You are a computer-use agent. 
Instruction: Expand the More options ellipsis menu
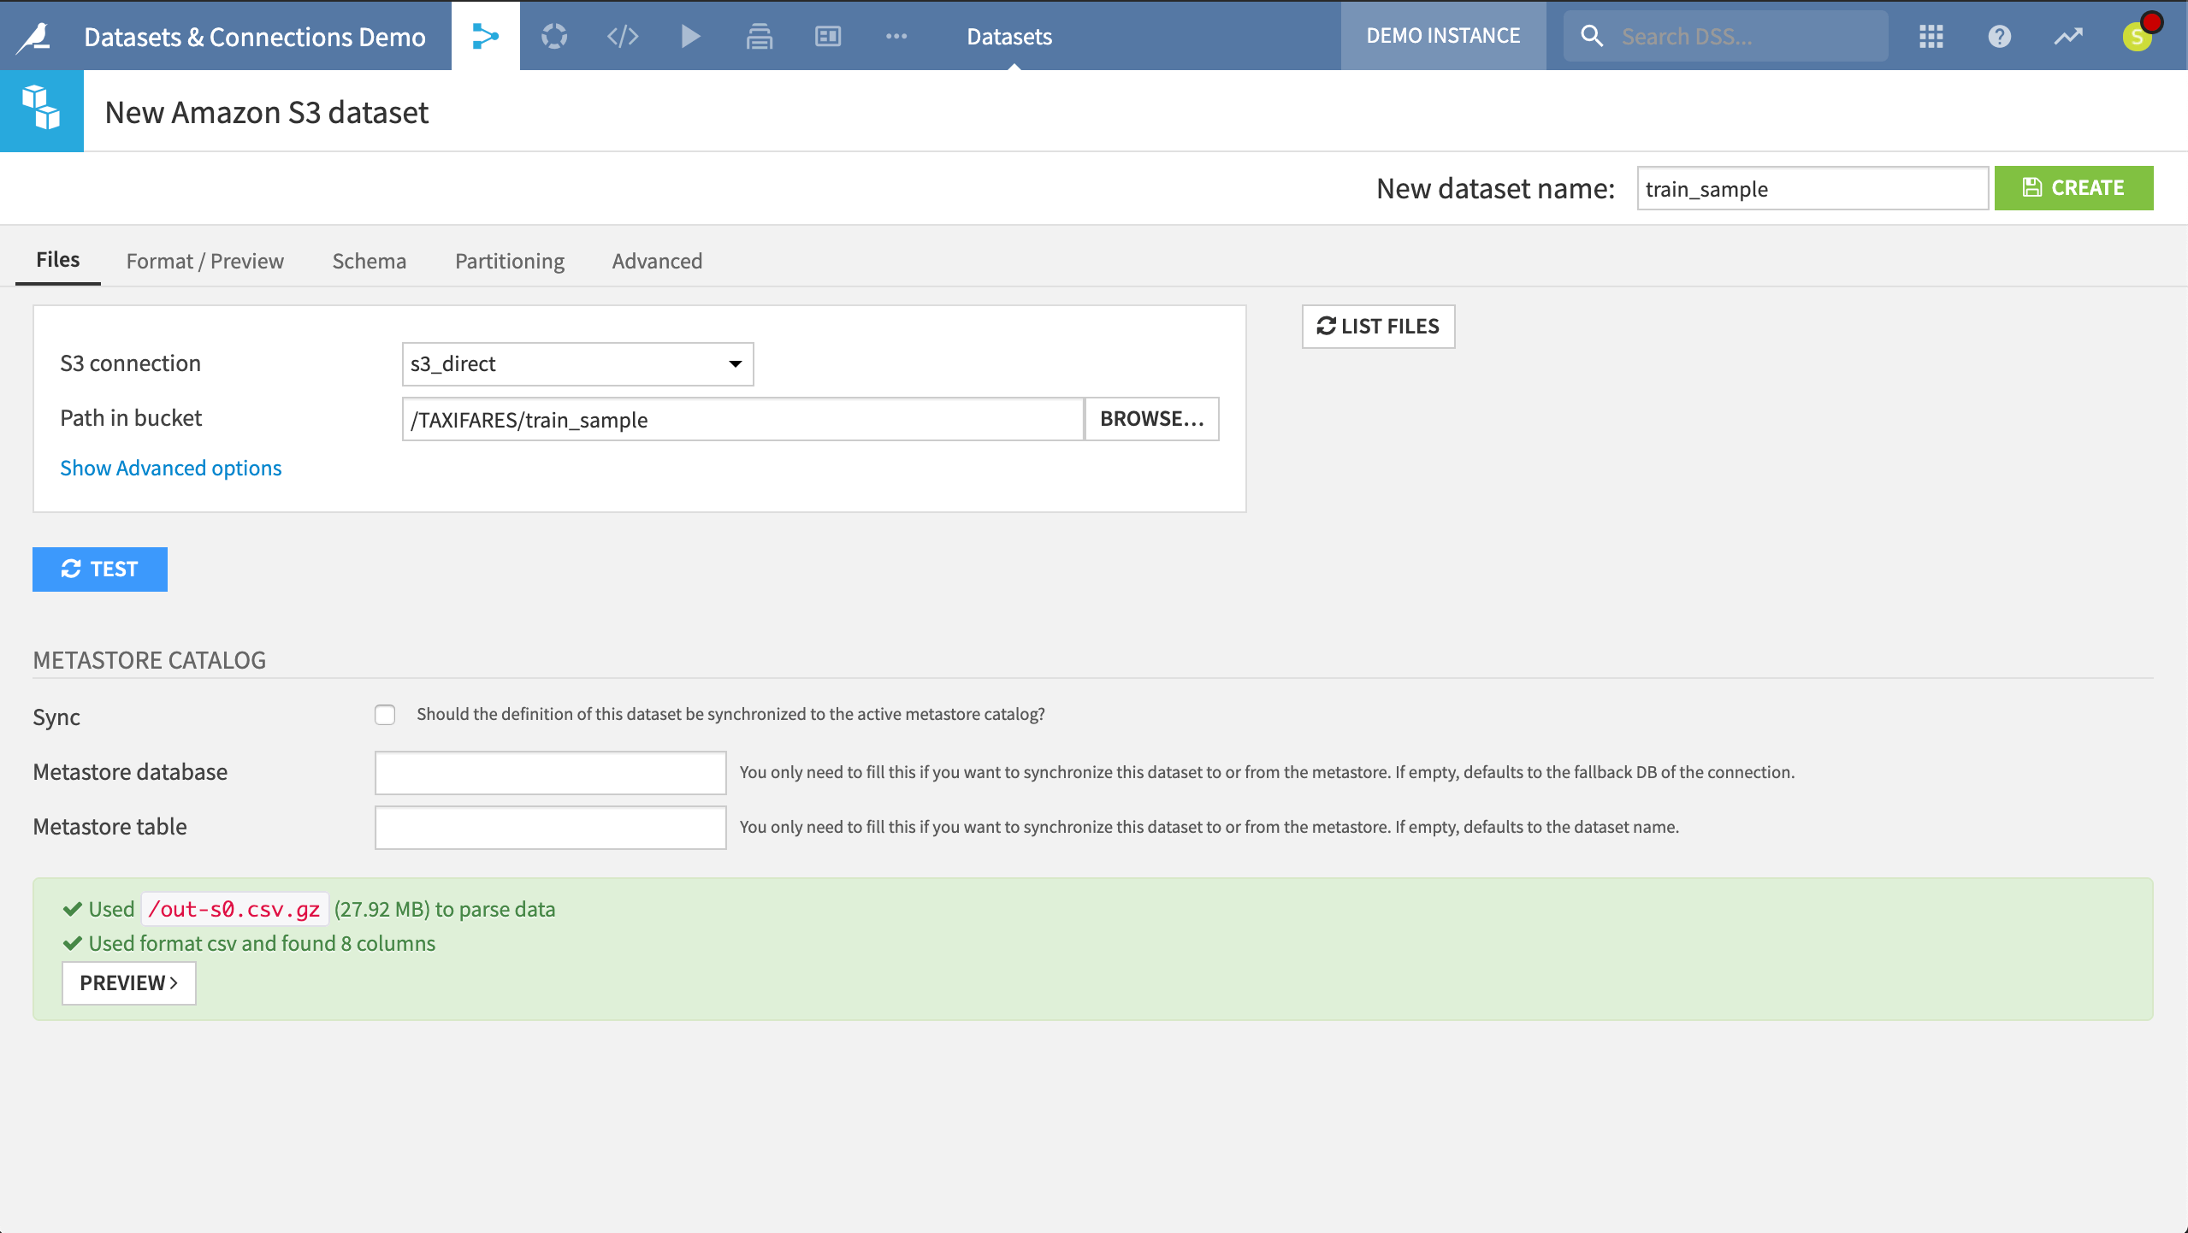(x=895, y=36)
